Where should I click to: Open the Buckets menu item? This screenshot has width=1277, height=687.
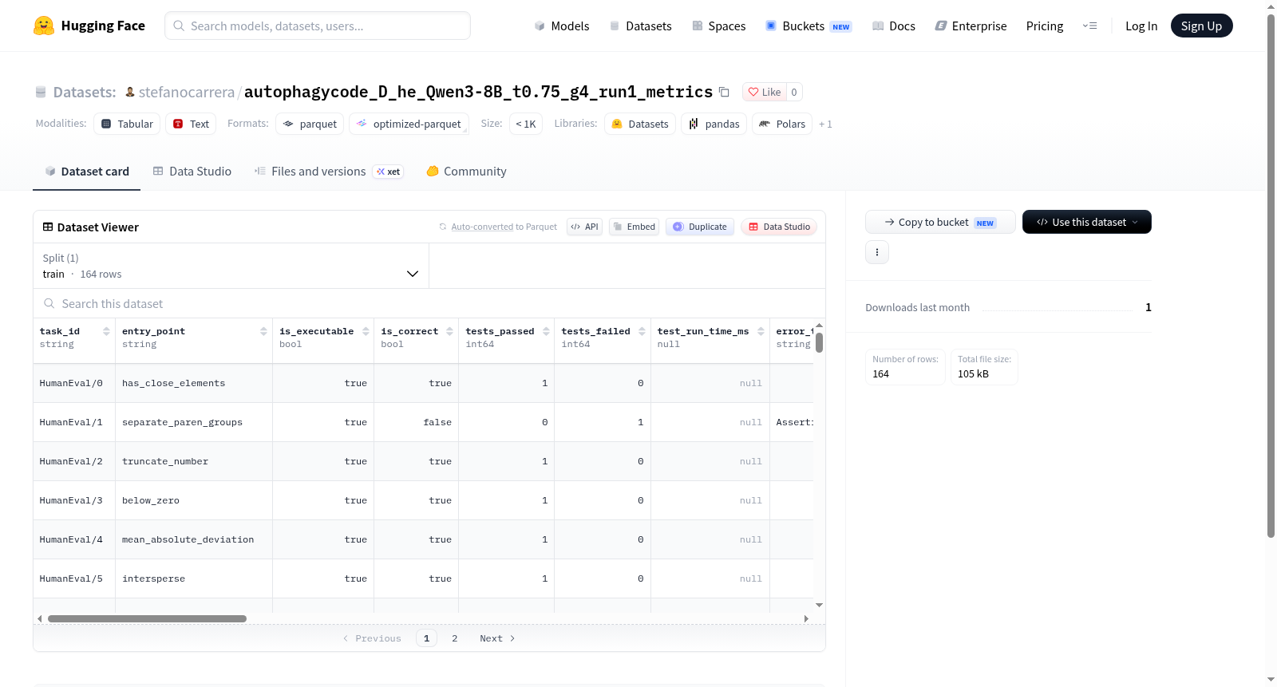pyautogui.click(x=809, y=26)
